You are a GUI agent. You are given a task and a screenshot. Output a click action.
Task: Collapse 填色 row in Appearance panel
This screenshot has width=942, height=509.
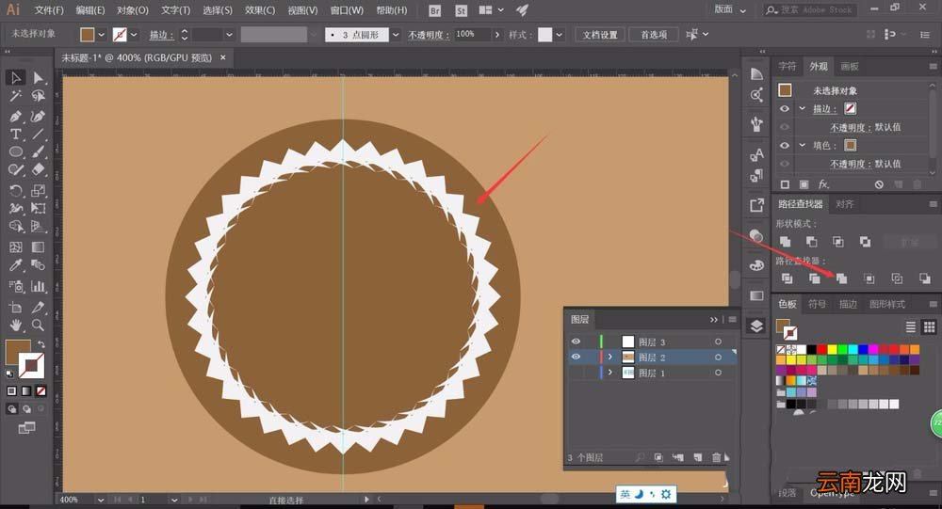coord(802,145)
